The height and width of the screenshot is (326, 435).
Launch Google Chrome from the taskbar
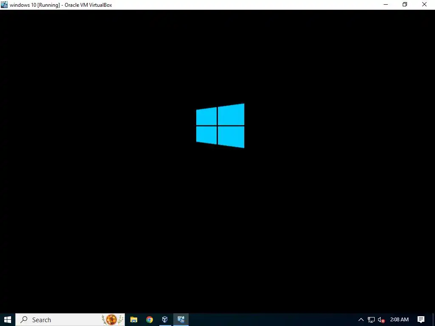point(150,320)
